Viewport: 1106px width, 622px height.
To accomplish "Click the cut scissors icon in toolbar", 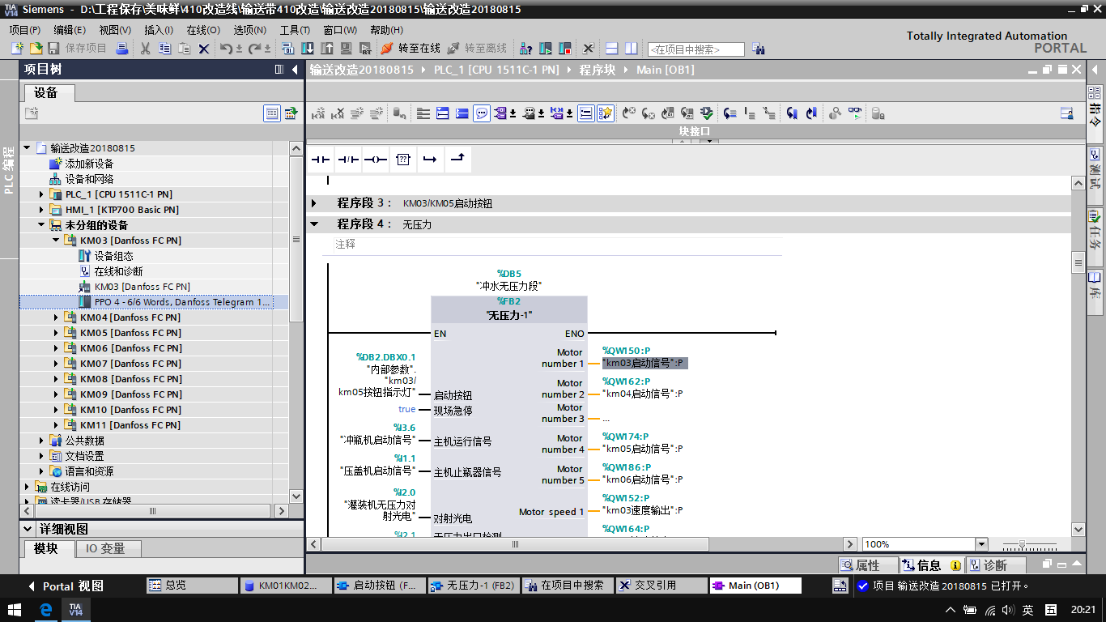I will [146, 49].
